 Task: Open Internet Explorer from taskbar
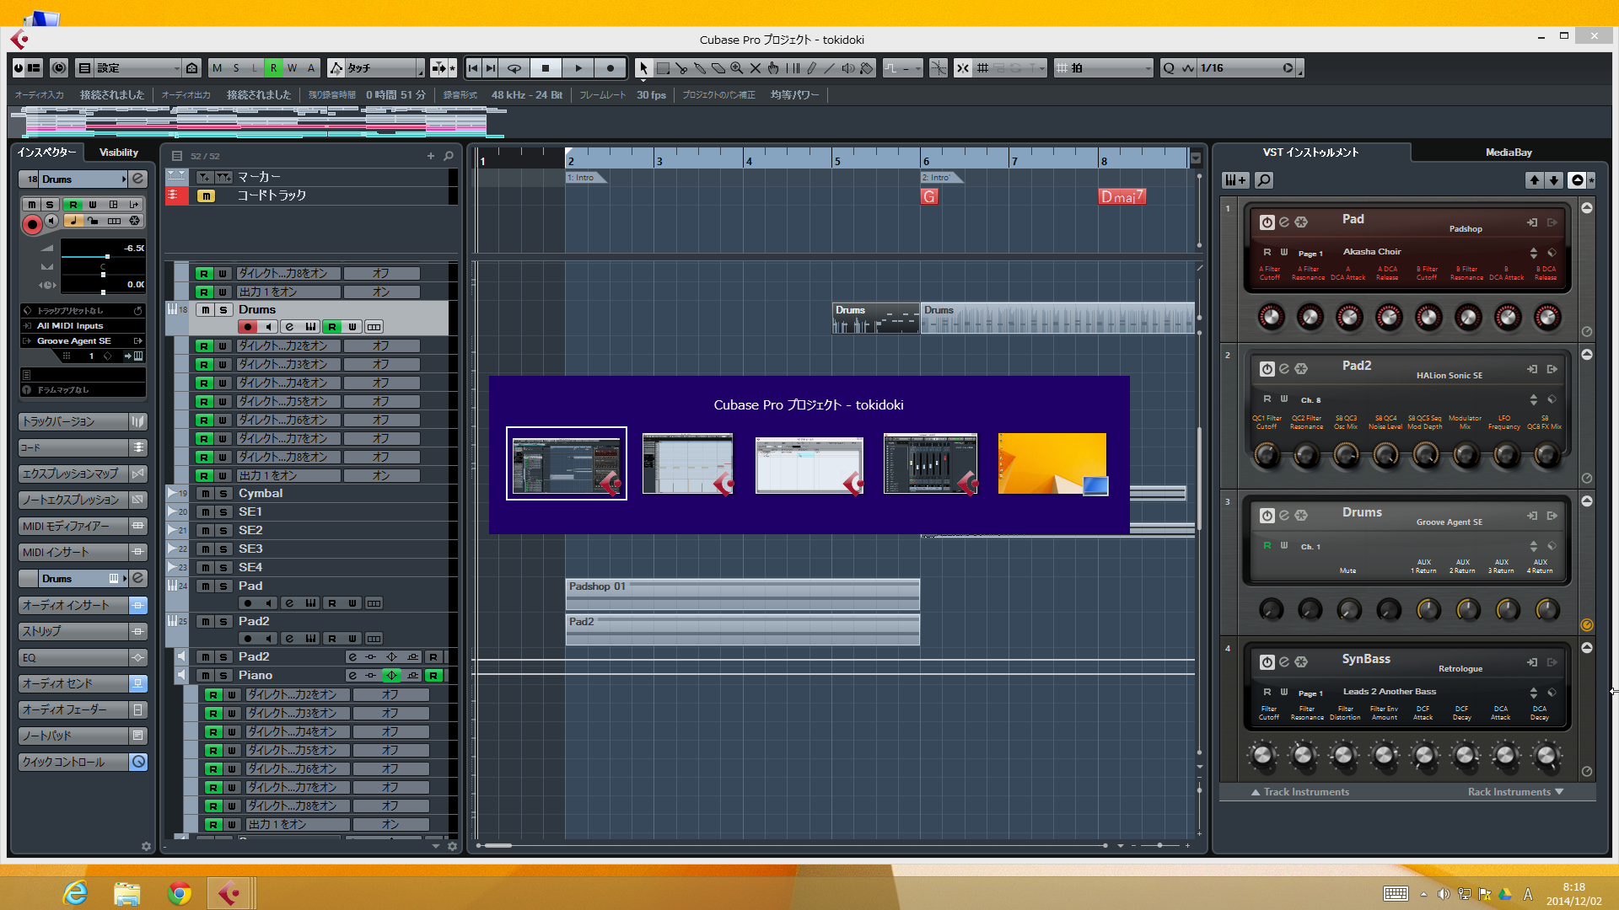click(x=76, y=892)
